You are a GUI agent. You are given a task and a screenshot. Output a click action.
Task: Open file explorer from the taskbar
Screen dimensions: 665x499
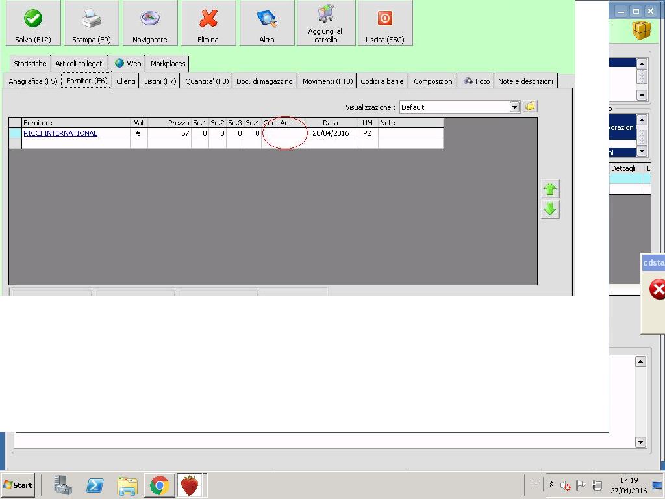tap(127, 486)
